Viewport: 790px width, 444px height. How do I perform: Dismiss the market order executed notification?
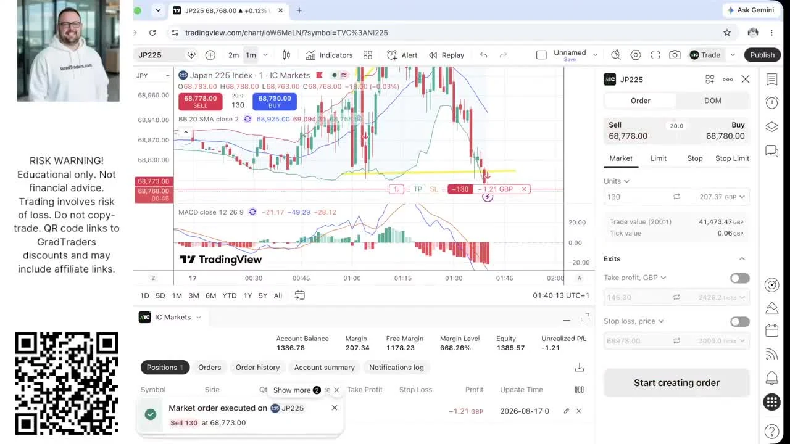click(x=335, y=408)
